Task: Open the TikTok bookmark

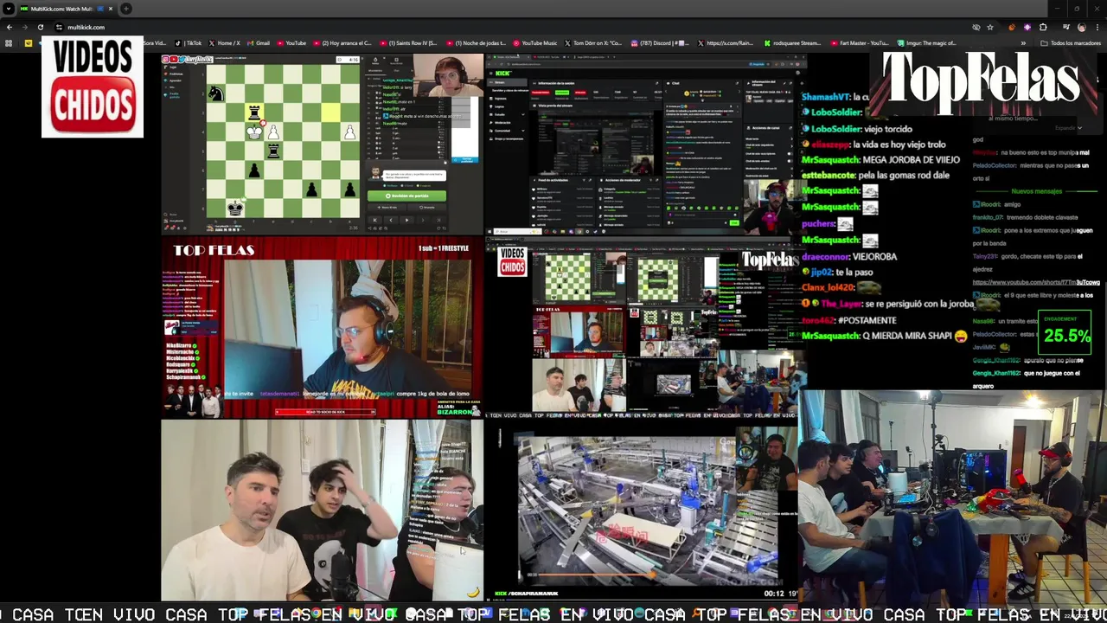Action: point(188,43)
